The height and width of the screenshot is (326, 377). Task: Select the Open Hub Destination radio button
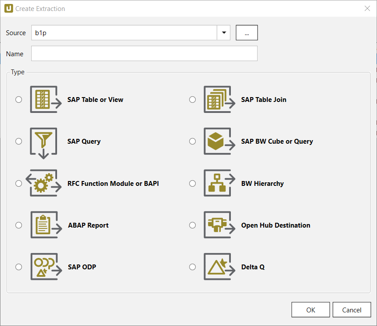pos(192,225)
